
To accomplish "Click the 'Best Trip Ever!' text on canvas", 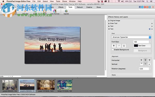I will [52, 39].
